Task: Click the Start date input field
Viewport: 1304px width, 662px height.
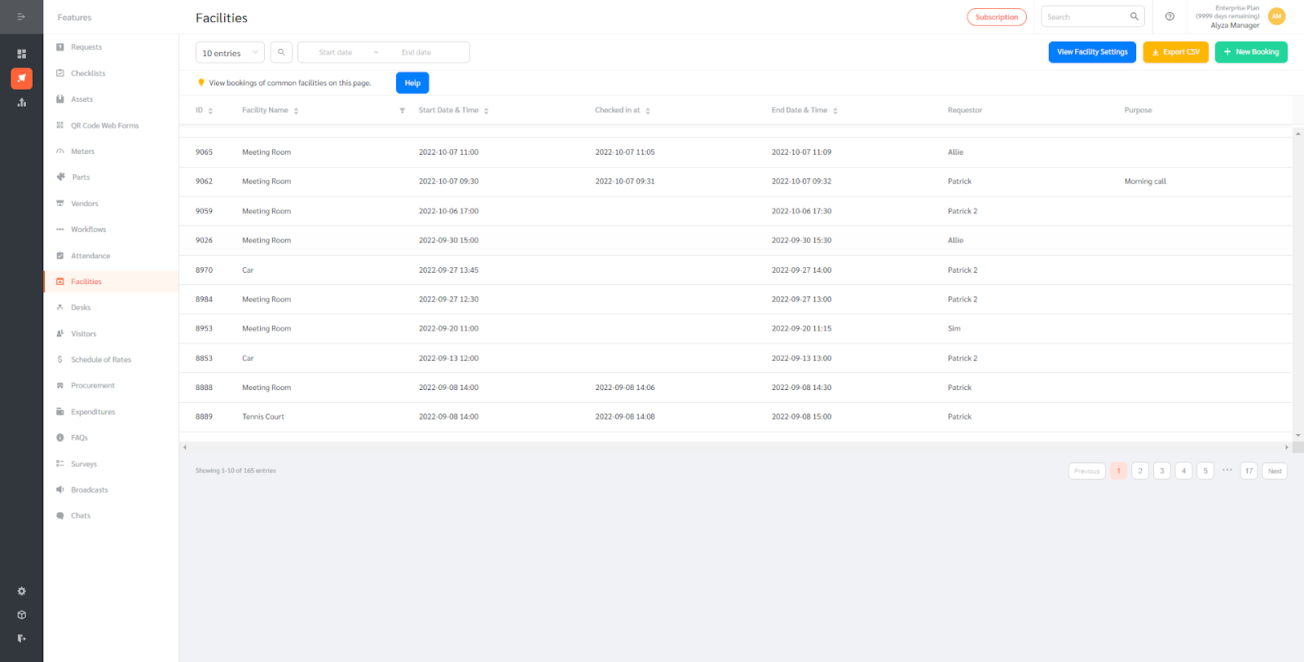Action: (336, 52)
